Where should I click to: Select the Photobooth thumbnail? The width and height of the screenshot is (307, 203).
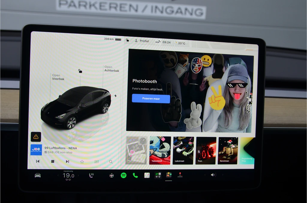click(136, 150)
